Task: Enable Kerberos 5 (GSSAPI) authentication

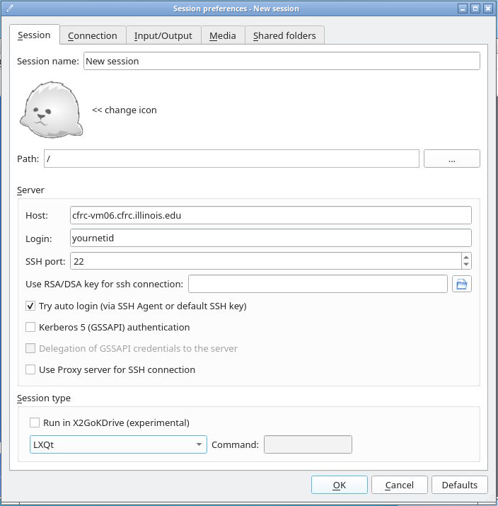Action: point(30,327)
